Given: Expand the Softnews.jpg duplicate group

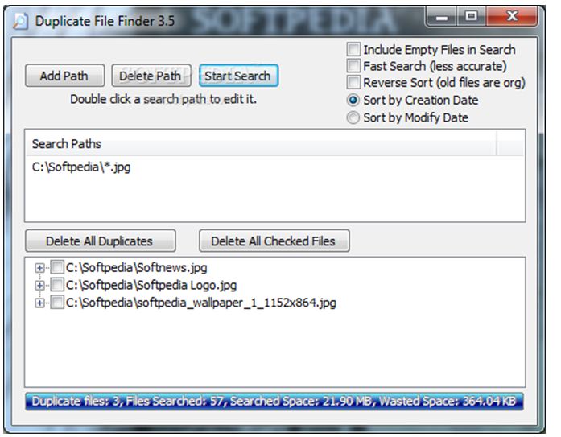Looking at the screenshot, I should [39, 268].
